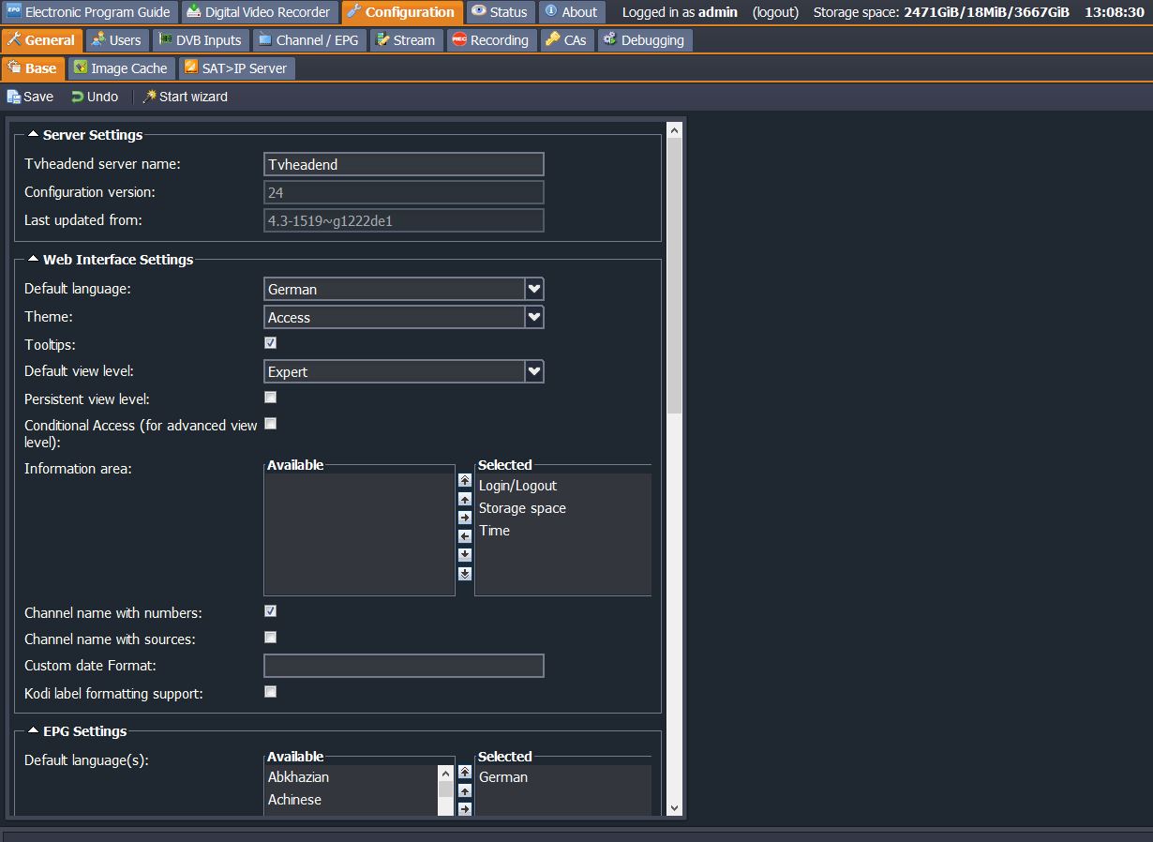The image size is (1153, 842).
Task: Switch to the CAs tab
Action: click(567, 40)
